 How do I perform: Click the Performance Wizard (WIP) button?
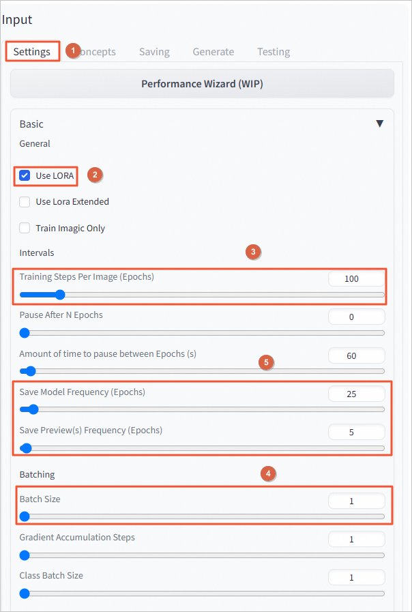pos(202,84)
